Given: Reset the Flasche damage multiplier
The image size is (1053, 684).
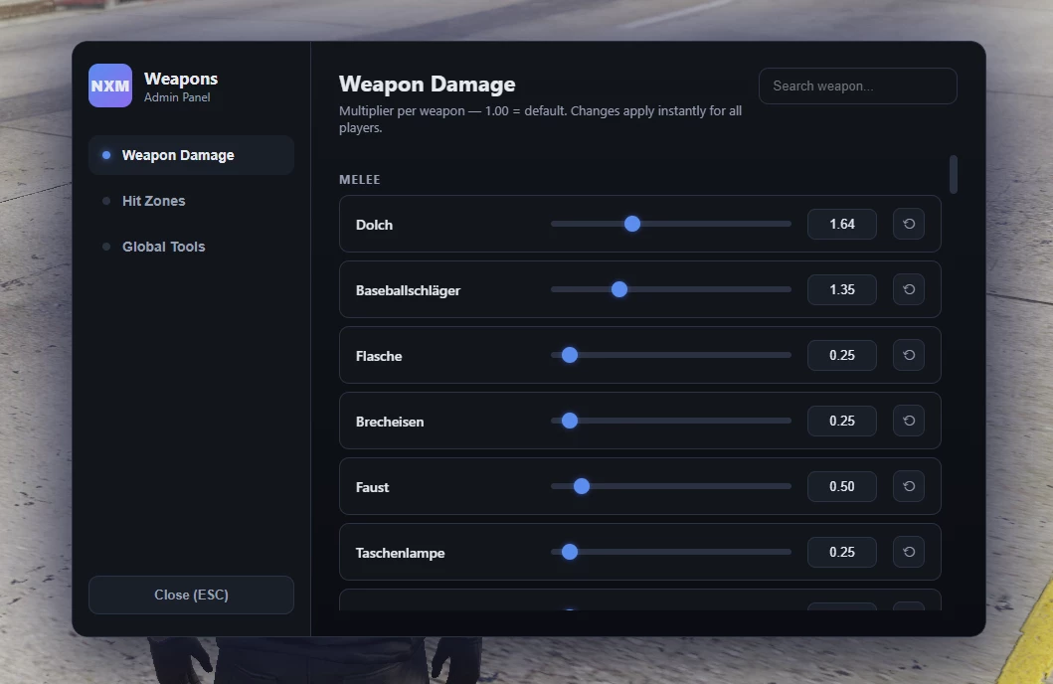Looking at the screenshot, I should point(909,355).
